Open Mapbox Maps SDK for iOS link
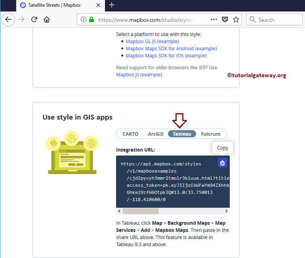Viewport: 305px width, 258px height. [166, 56]
